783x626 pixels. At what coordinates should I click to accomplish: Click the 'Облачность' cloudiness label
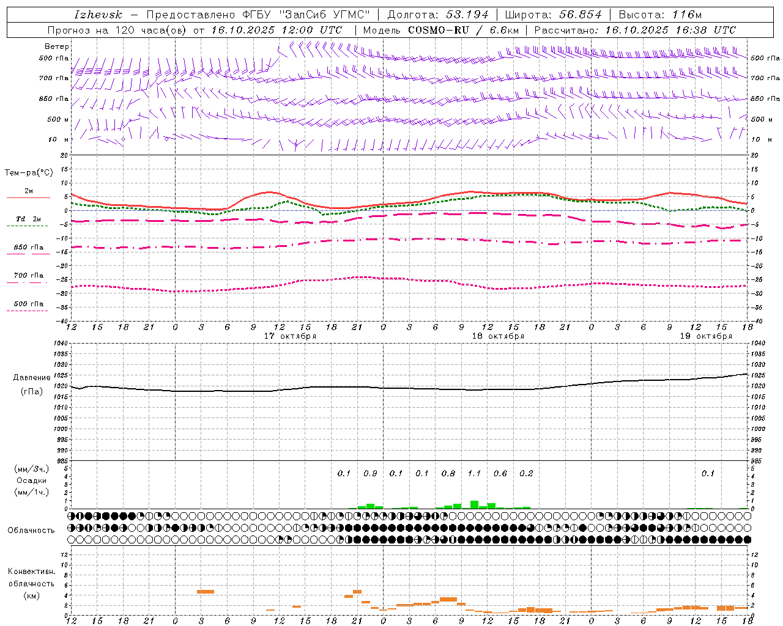[x=31, y=530]
